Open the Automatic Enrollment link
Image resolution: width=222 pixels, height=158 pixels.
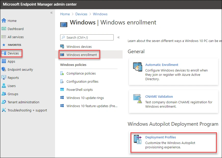point(162,65)
